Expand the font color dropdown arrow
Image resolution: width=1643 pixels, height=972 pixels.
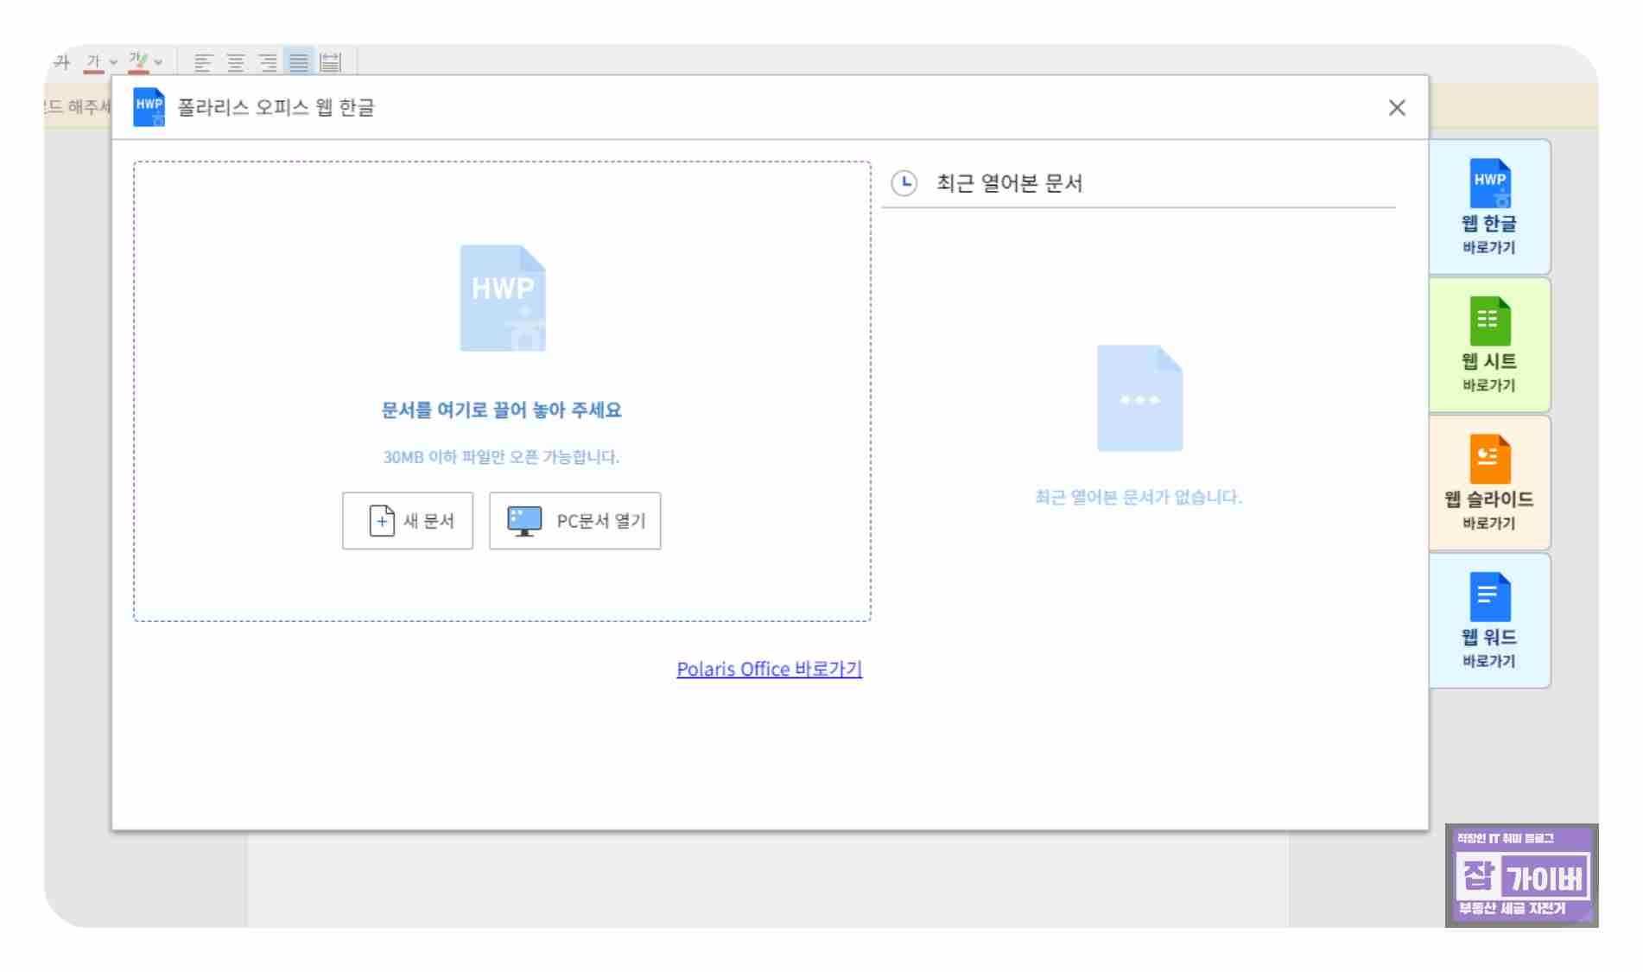pyautogui.click(x=113, y=62)
